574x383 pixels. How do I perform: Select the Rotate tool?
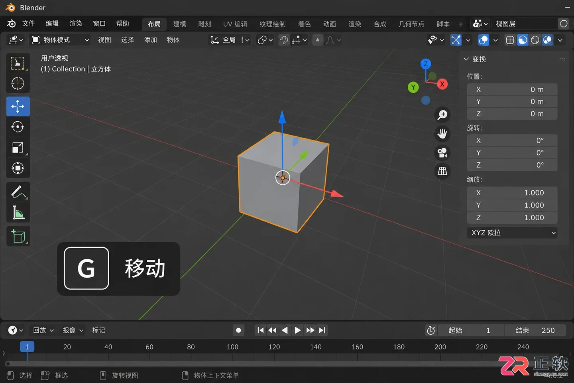point(18,127)
